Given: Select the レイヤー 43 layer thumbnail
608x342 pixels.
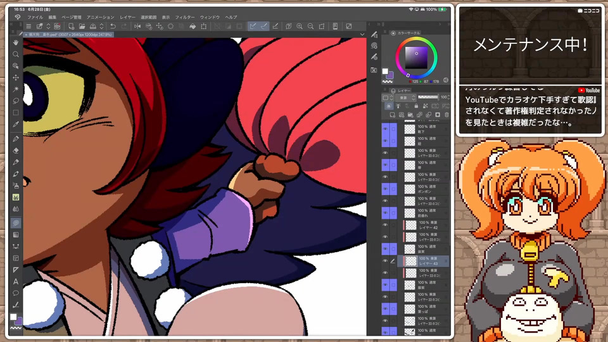Looking at the screenshot, I should tap(410, 261).
